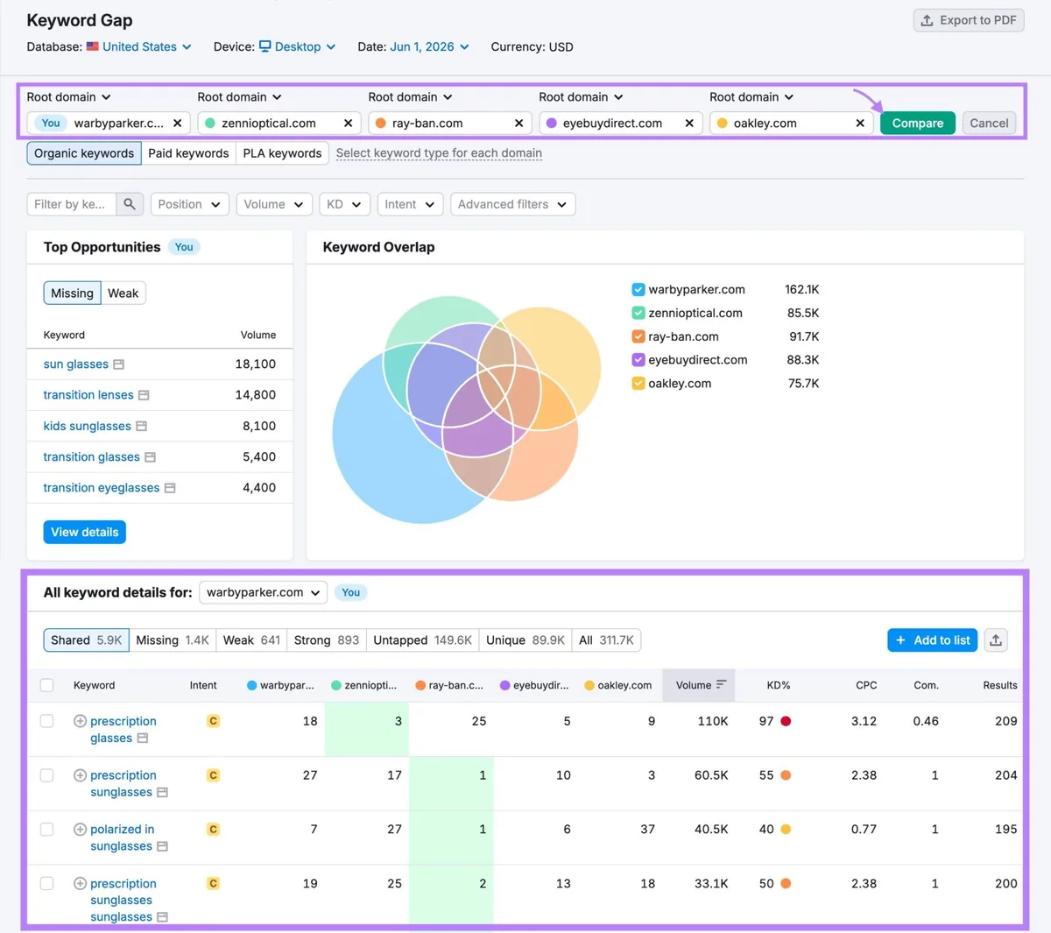Open SERP icon beside 'kids sunglasses'
Viewport: 1051px width, 933px height.
click(141, 427)
